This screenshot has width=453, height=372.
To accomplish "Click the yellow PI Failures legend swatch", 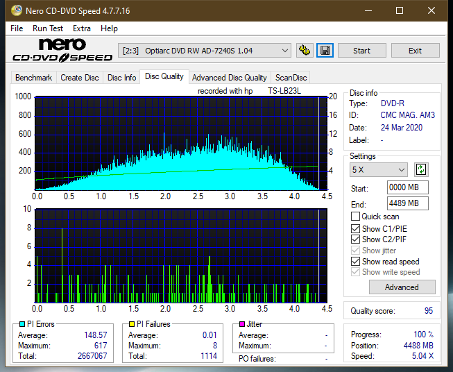I will 132,324.
